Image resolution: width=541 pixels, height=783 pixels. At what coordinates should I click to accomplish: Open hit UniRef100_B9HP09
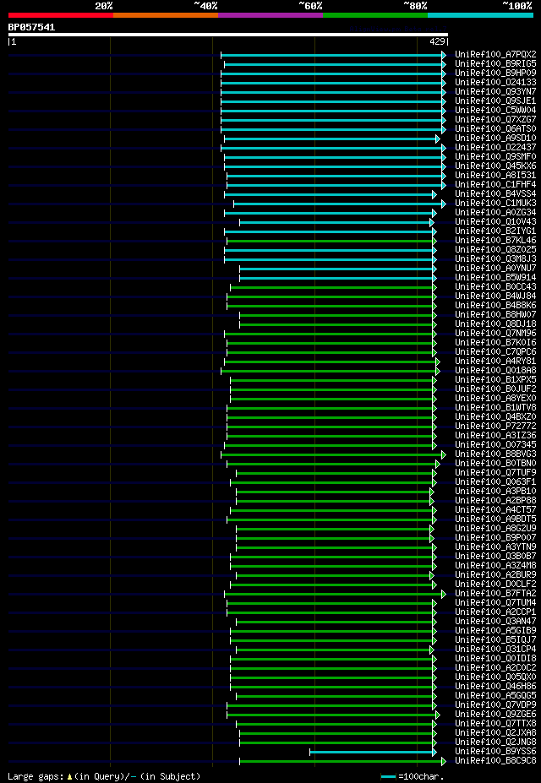coord(495,73)
